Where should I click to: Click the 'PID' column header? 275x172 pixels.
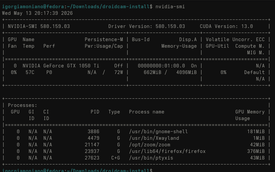point(95,112)
